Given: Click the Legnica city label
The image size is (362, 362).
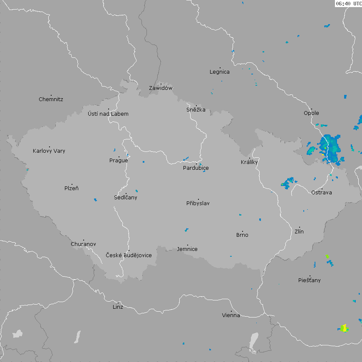Looking at the screenshot, I should (219, 72).
